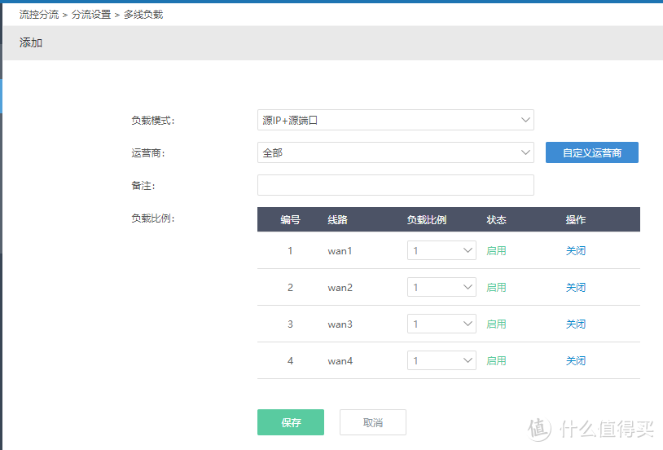
Task: Click the 启用 status for wan4
Action: (x=496, y=360)
